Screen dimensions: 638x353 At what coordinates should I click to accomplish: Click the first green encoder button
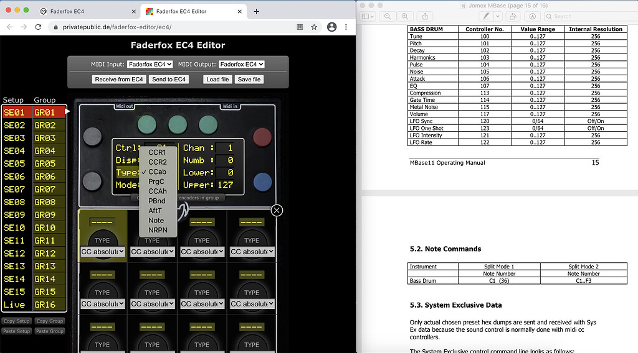coord(147,124)
